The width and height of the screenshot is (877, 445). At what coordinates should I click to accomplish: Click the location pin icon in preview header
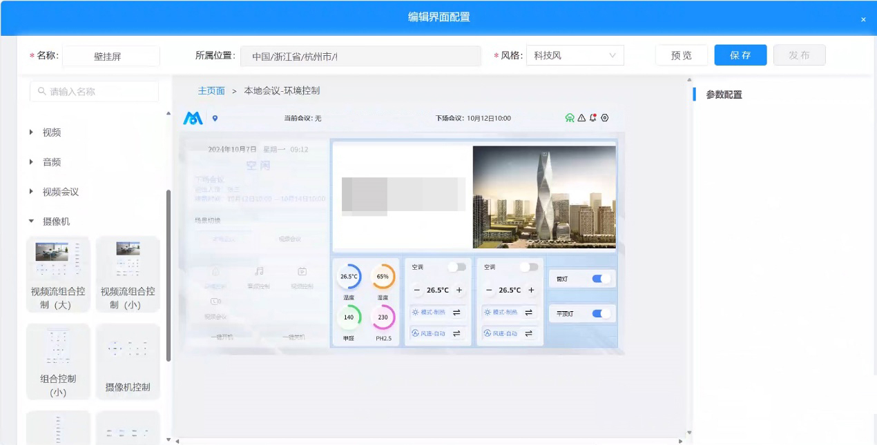[x=215, y=119]
